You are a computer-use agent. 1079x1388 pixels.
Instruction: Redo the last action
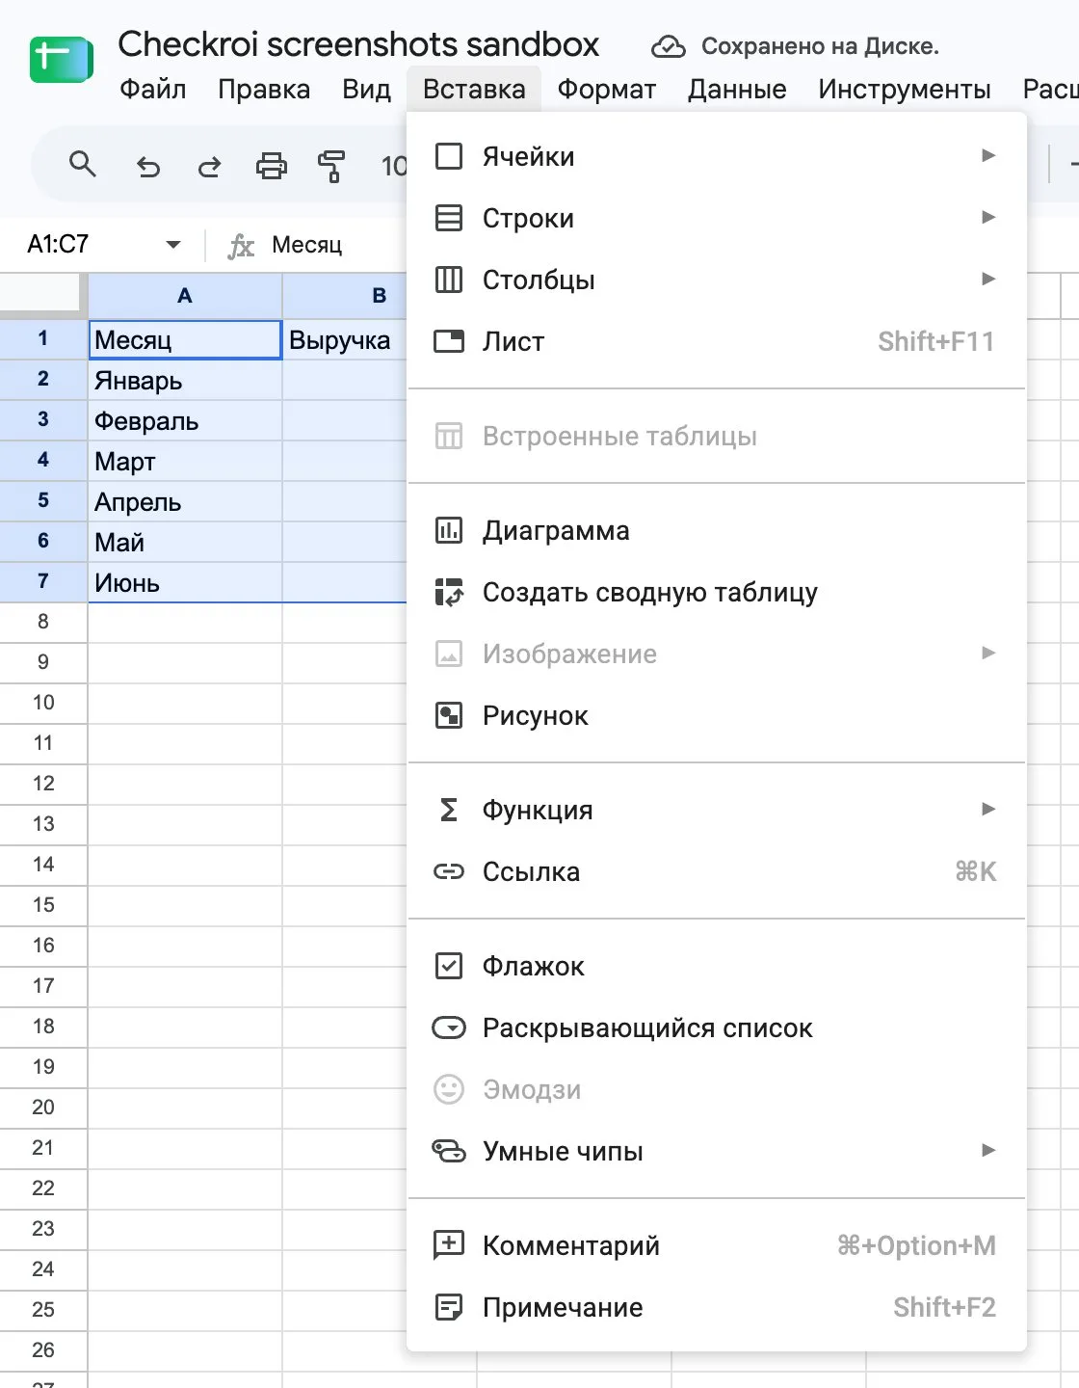(x=209, y=167)
